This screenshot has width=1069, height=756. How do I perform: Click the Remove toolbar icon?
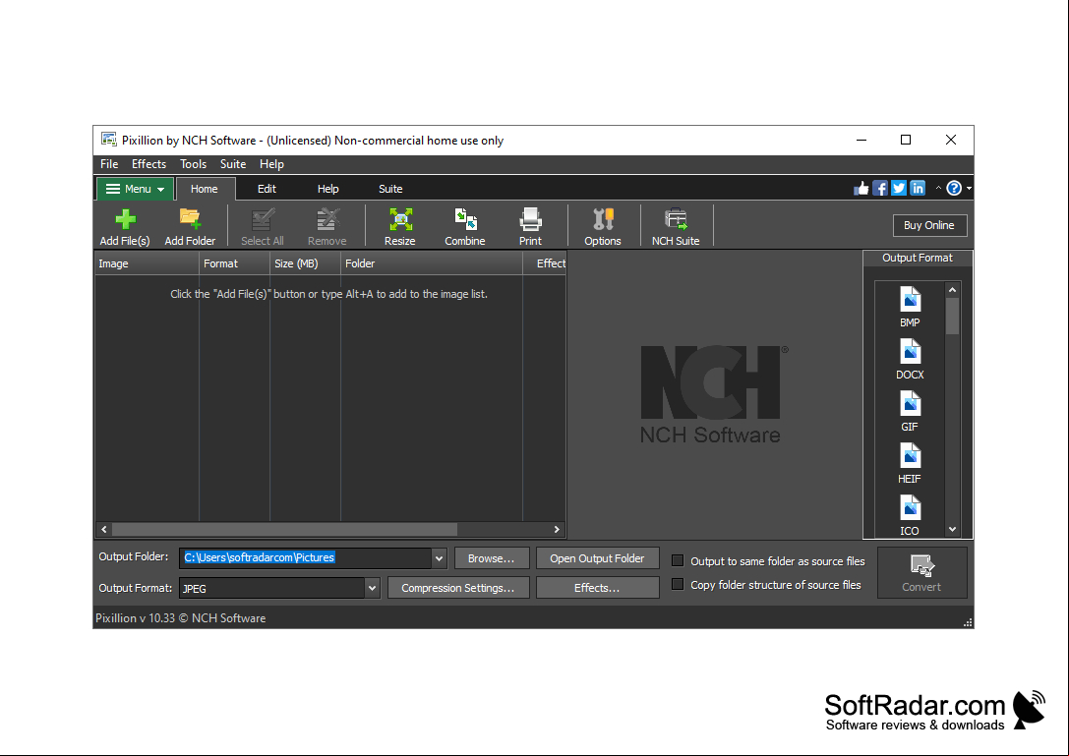pos(327,226)
